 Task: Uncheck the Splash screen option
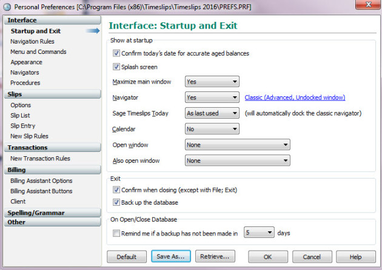[116, 67]
